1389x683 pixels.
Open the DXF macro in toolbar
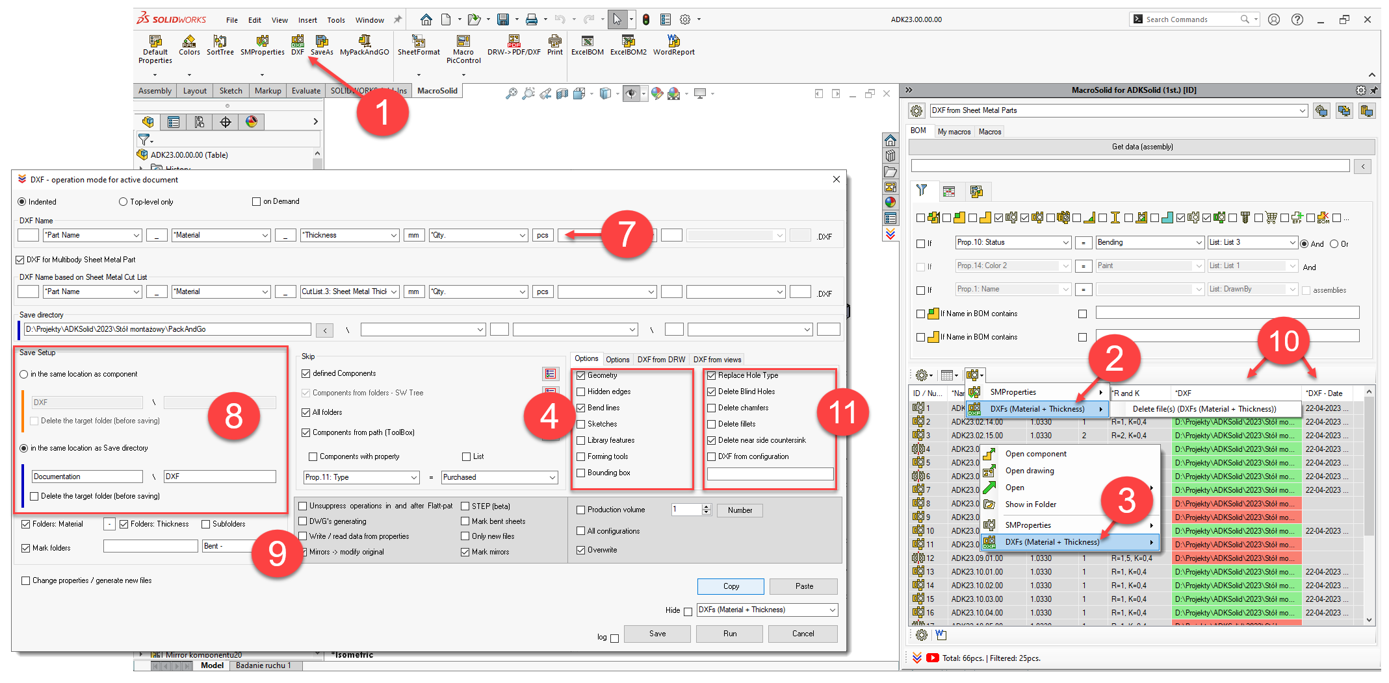click(298, 45)
